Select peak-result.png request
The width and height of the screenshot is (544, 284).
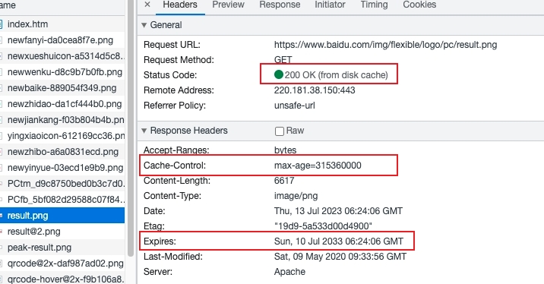(62, 248)
